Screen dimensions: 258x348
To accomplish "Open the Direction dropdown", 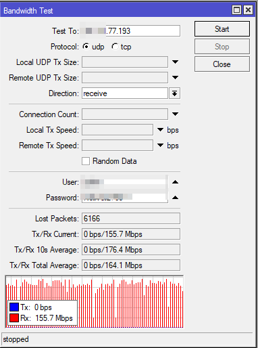I will (175, 93).
